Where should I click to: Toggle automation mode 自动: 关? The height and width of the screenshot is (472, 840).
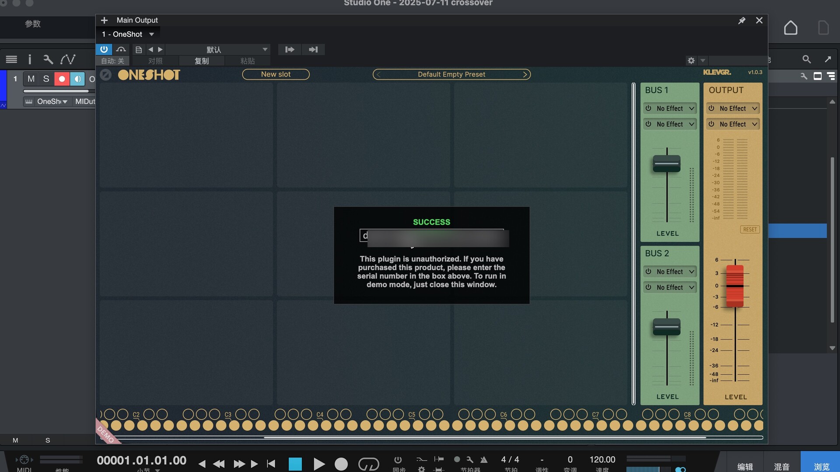click(x=113, y=61)
